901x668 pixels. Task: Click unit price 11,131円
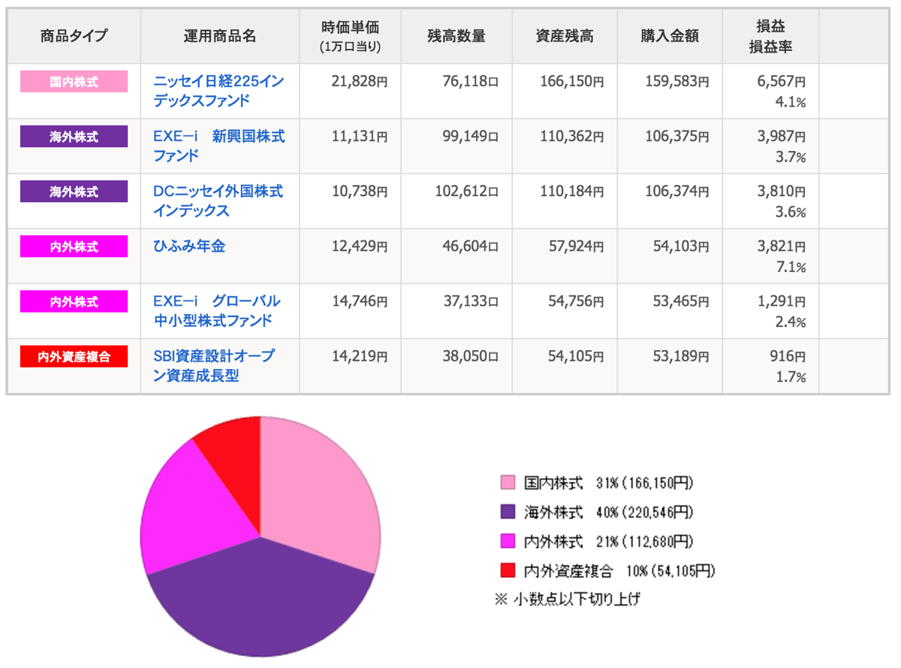coord(360,137)
